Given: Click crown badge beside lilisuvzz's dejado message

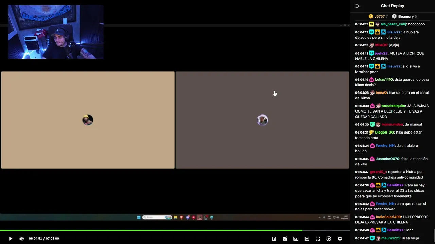Looking at the screenshot, I should pyautogui.click(x=378, y=32).
